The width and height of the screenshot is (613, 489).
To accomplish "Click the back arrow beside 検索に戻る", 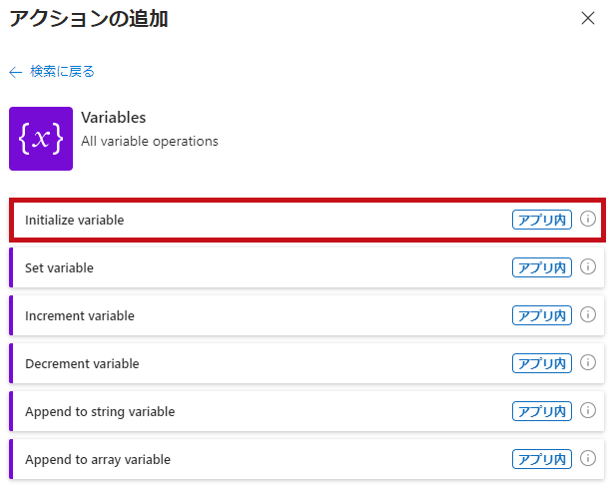I will (16, 72).
